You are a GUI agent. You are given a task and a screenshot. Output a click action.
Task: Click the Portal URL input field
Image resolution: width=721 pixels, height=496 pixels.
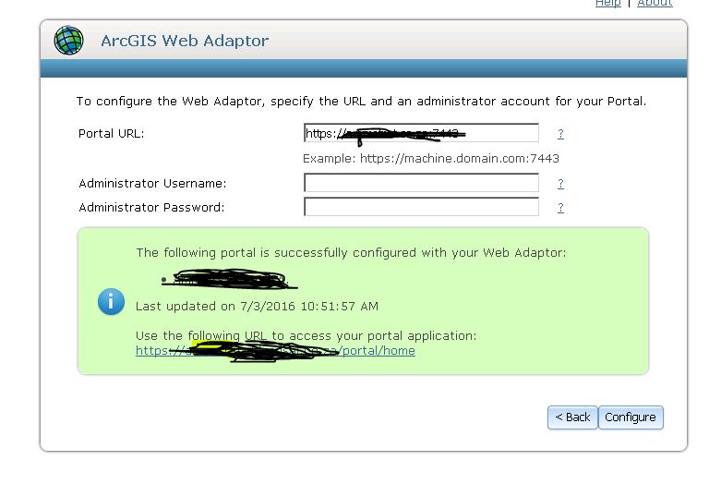pos(421,133)
